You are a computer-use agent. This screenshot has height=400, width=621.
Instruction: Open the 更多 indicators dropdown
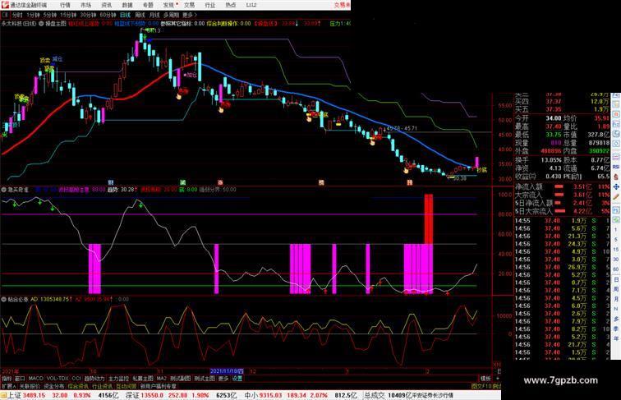coord(223,379)
